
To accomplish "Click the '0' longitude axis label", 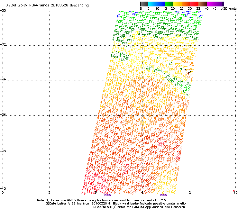I will tap(3, 193).
